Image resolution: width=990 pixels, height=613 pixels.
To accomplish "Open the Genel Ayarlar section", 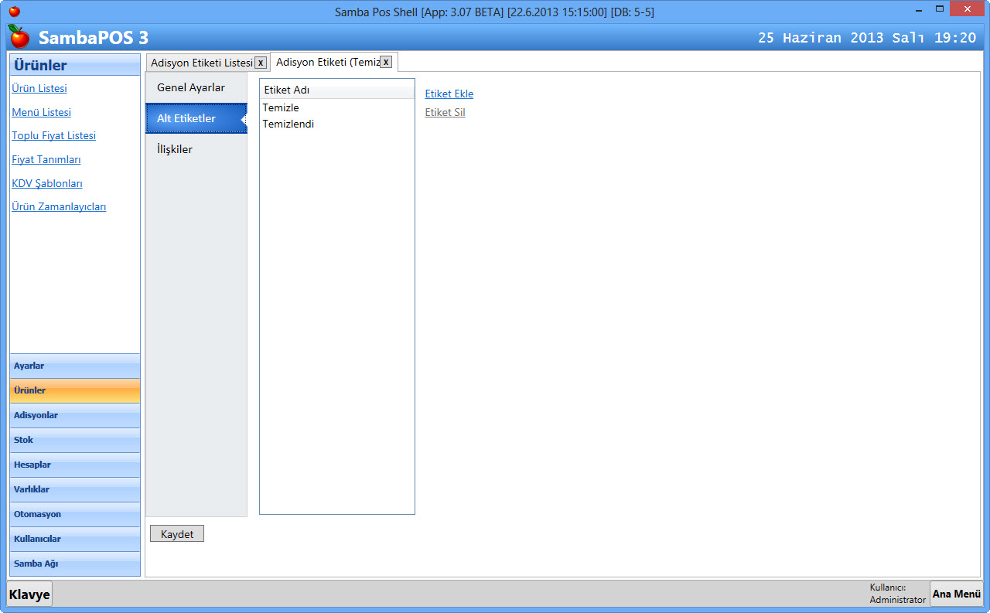I will pos(191,87).
